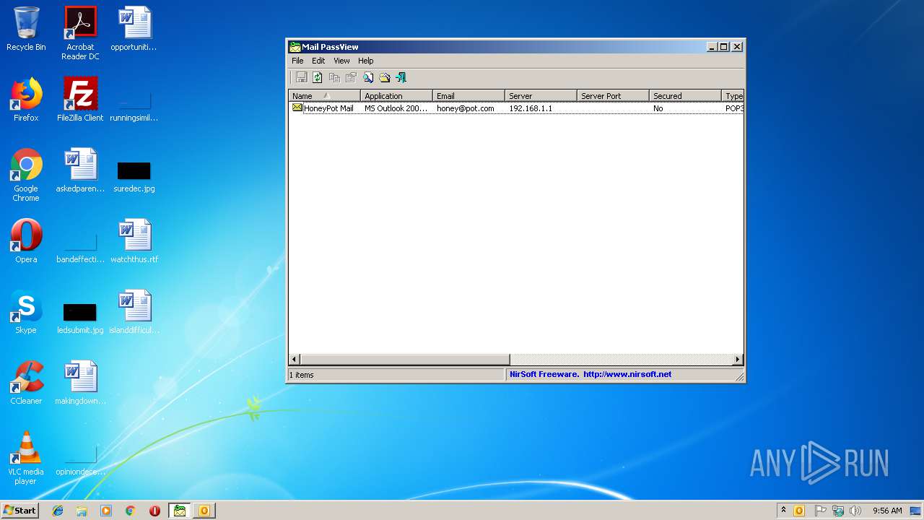Open Windows Media Player from the taskbar
924x520 pixels.
[x=106, y=511]
